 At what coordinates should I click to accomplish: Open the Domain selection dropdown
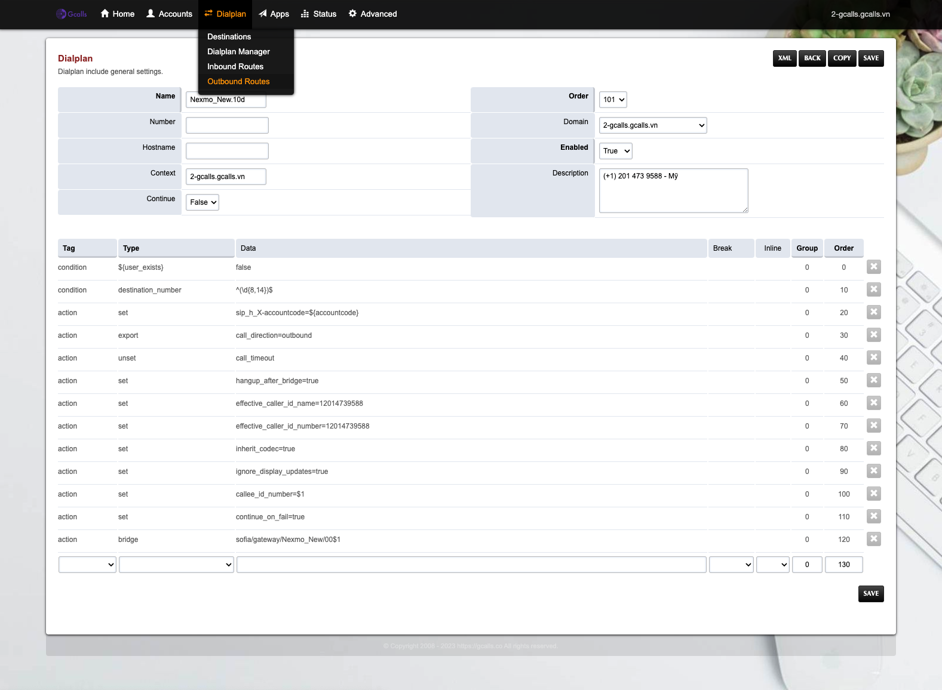(652, 125)
